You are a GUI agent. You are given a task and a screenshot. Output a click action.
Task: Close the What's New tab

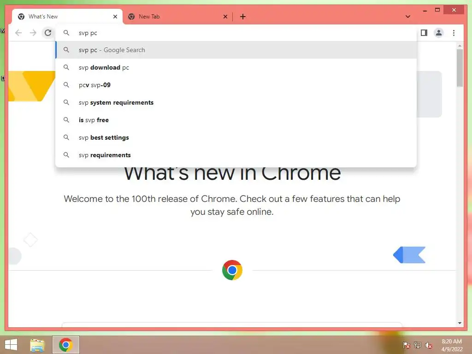point(115,17)
